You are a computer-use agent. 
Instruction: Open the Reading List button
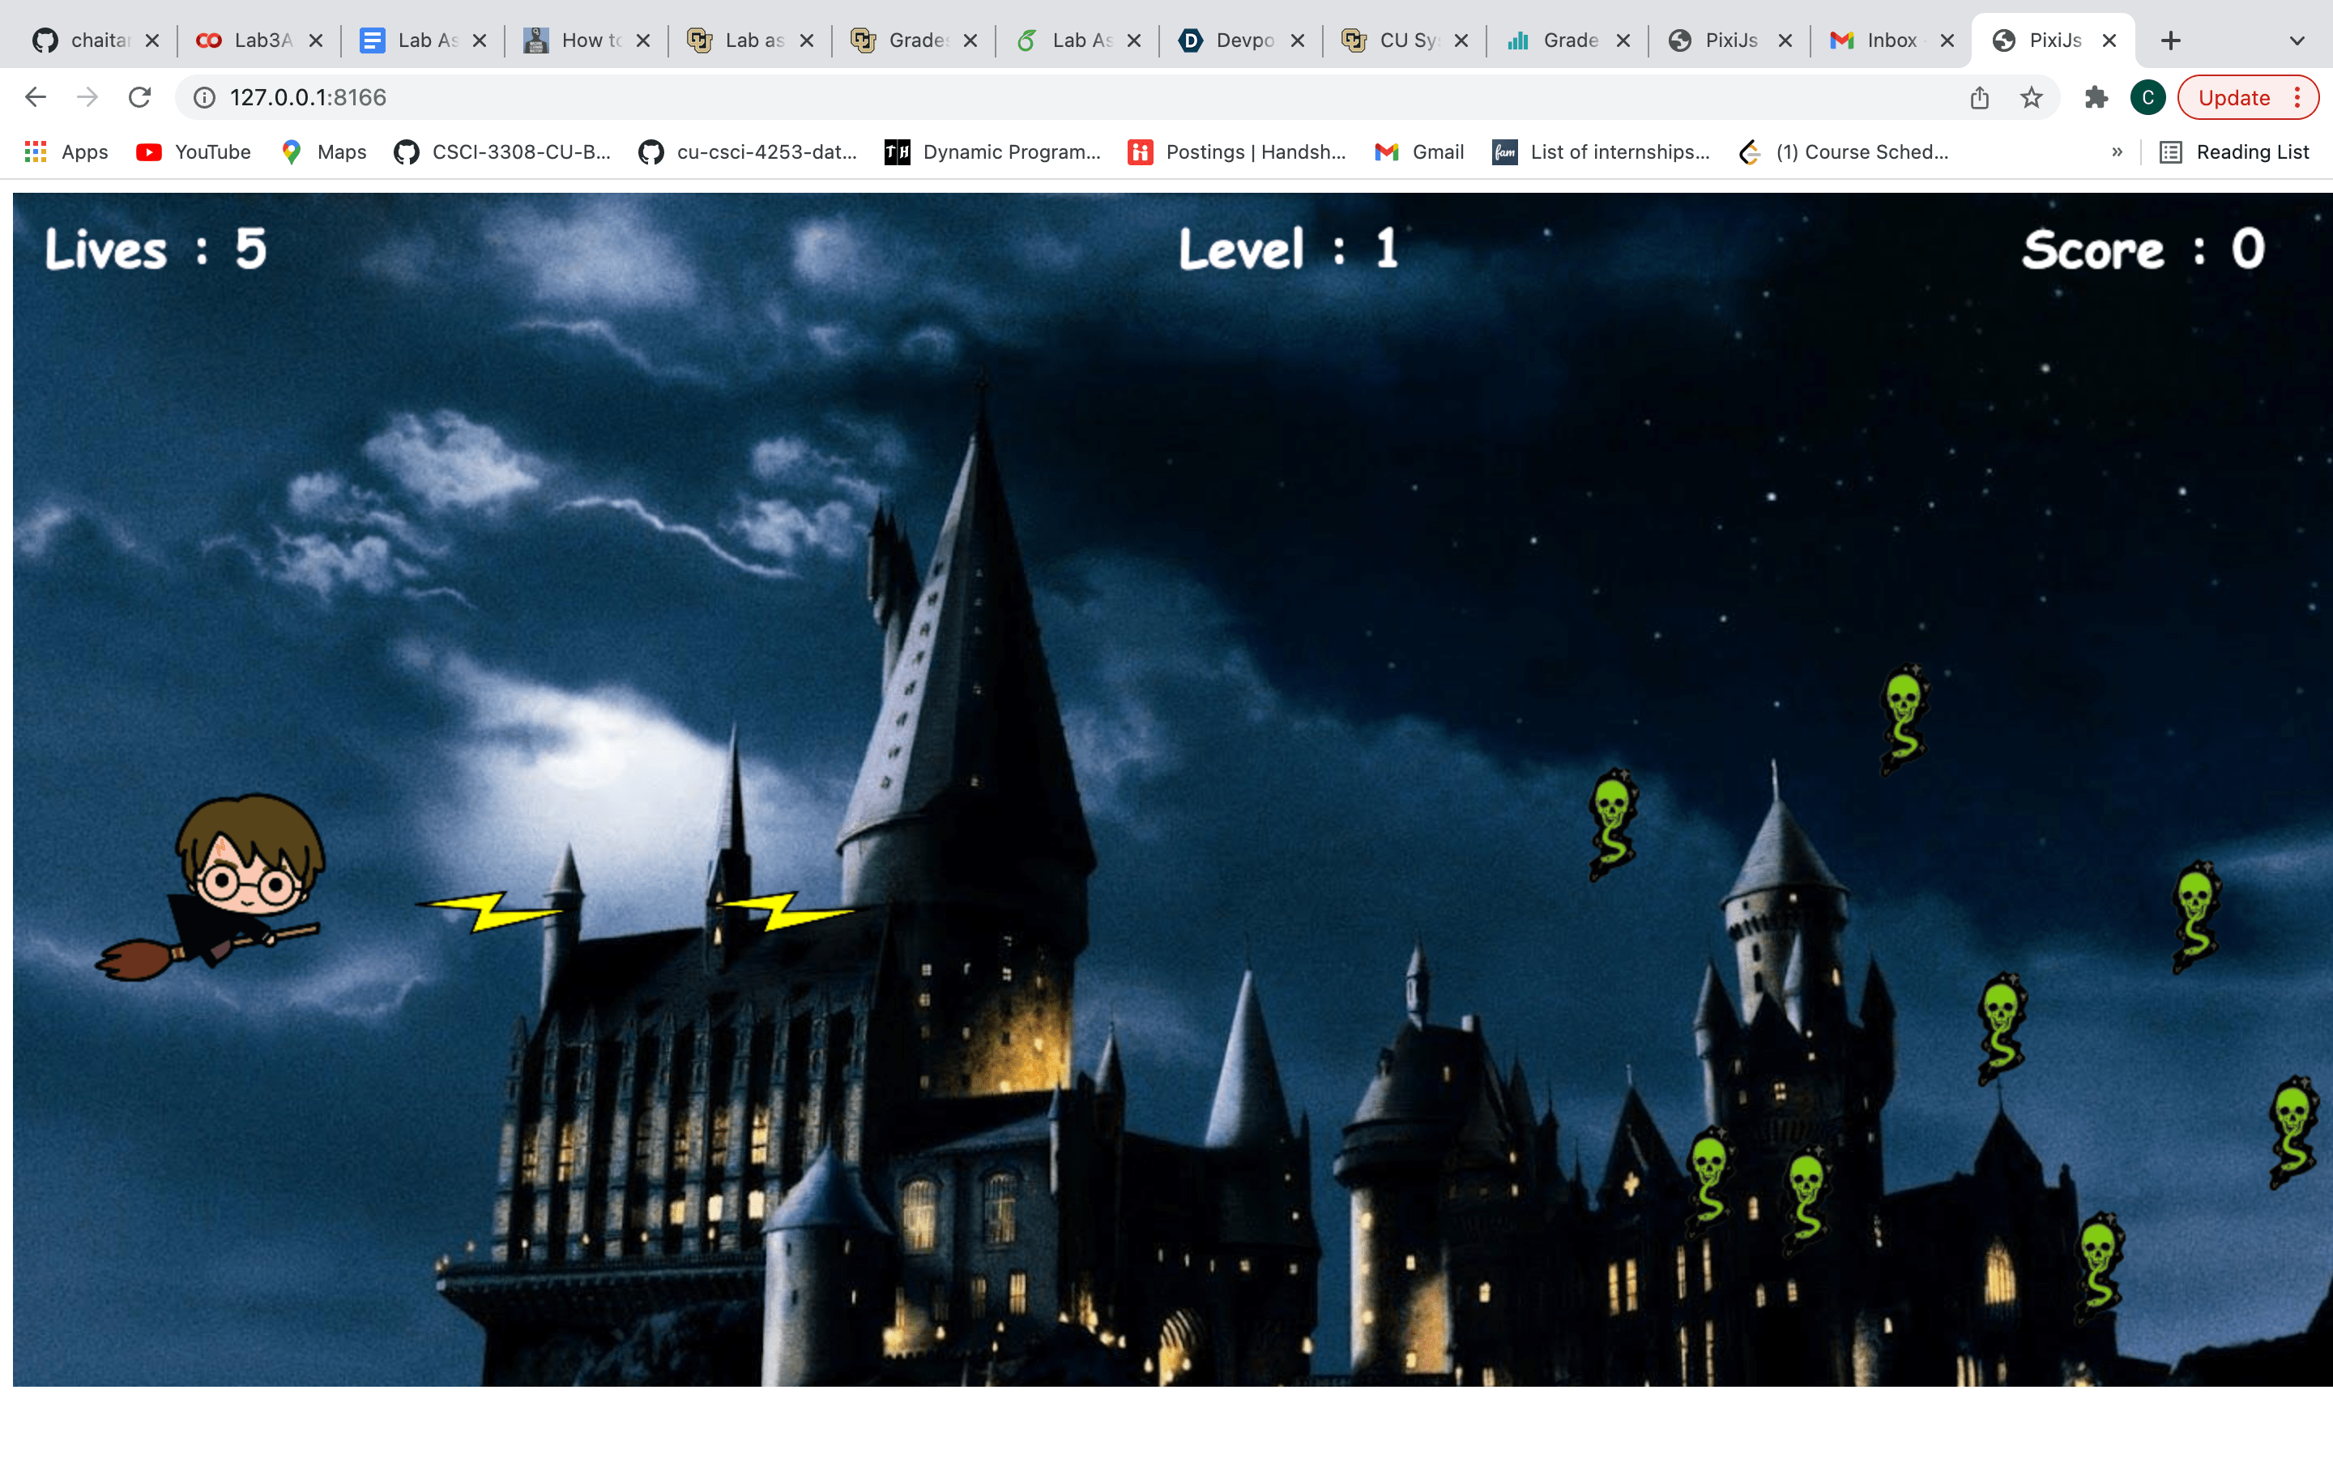(2233, 152)
